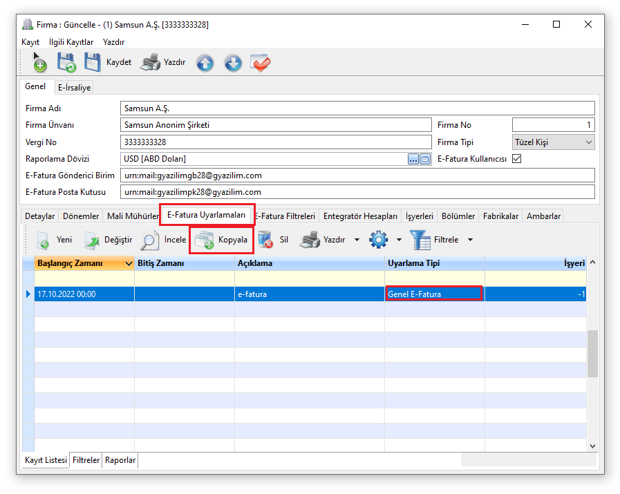The width and height of the screenshot is (620, 494).
Task: Click the Kaydet button label
Action: (x=119, y=62)
